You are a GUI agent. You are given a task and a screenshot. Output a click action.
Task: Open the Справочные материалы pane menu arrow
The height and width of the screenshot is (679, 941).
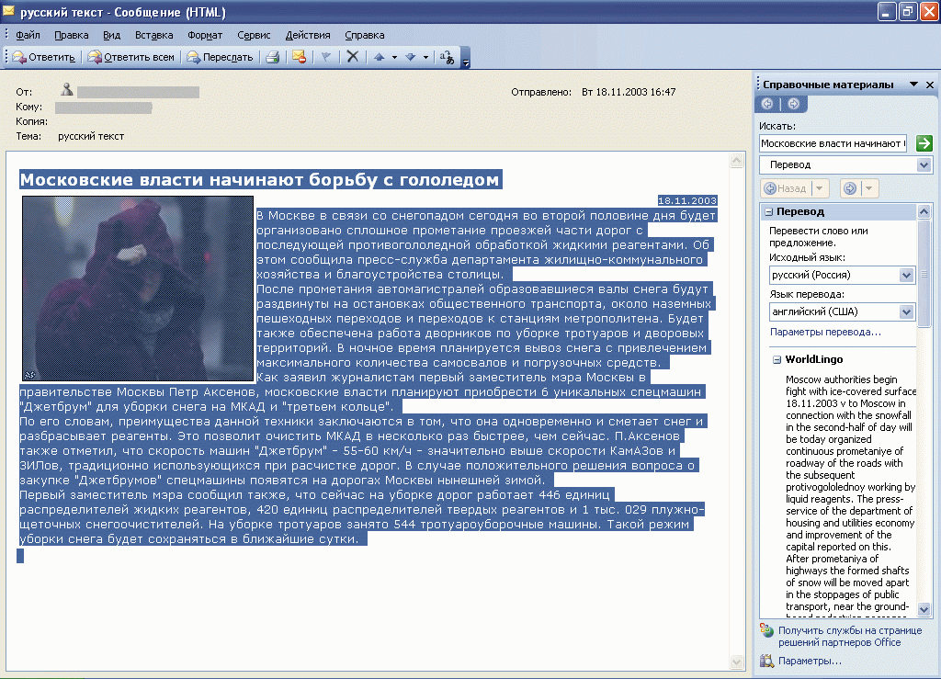pos(913,85)
